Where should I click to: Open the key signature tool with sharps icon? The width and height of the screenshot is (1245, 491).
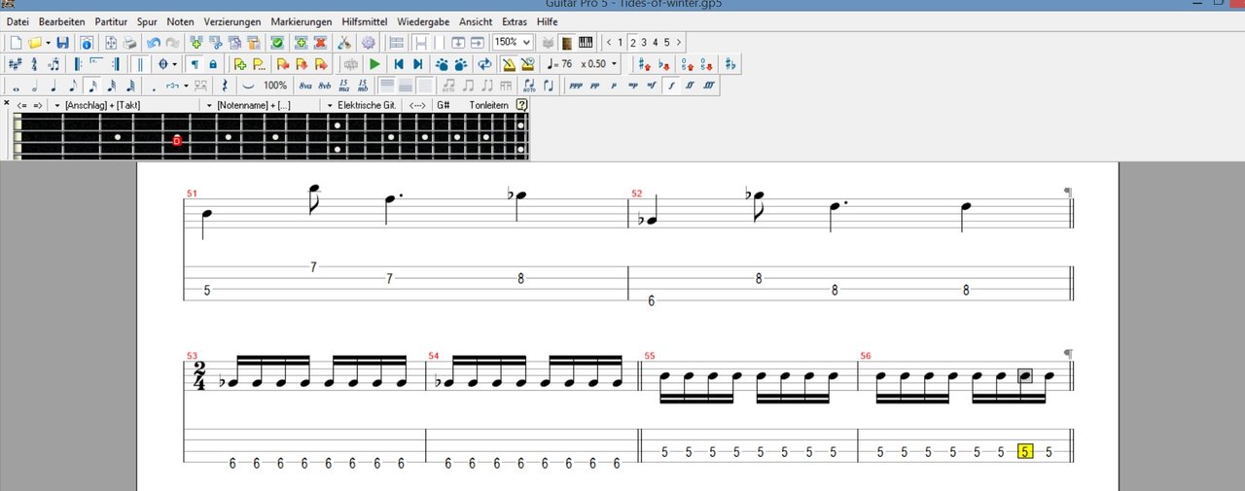15,64
